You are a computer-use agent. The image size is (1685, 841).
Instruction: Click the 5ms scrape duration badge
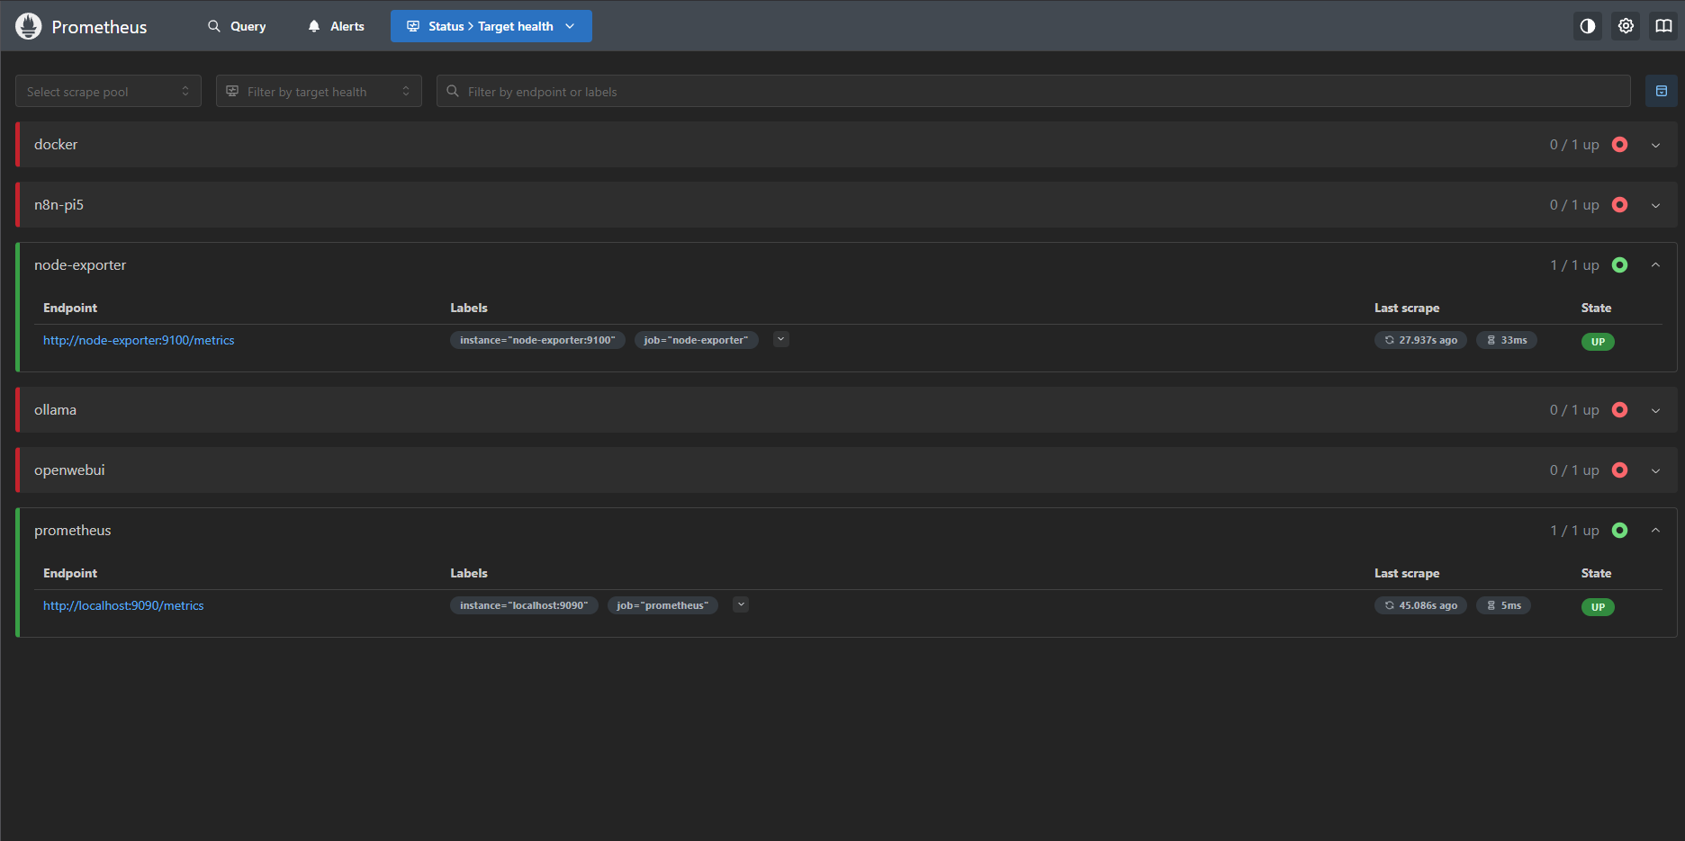[x=1504, y=605]
